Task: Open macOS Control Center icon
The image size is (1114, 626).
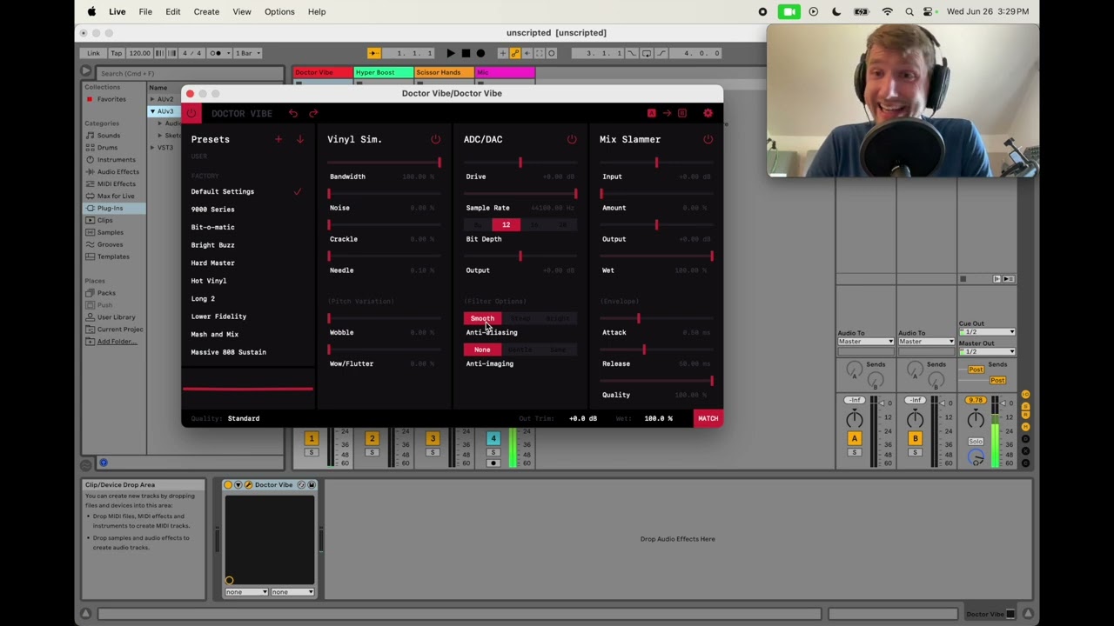Action: point(929,11)
